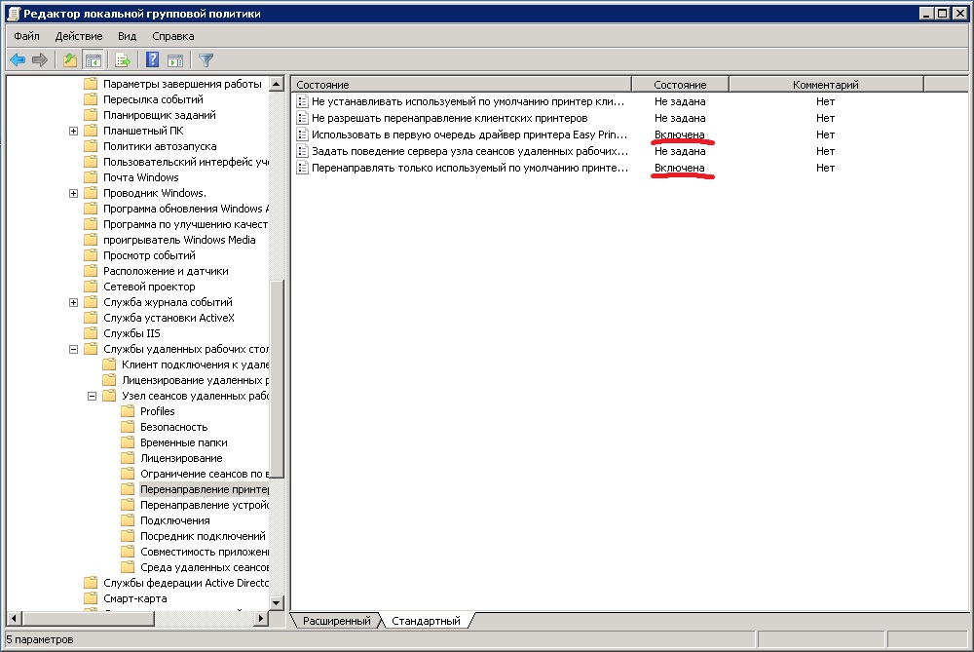The image size is (974, 652).
Task: Click the Forward arrow toolbar icon
Action: click(40, 60)
